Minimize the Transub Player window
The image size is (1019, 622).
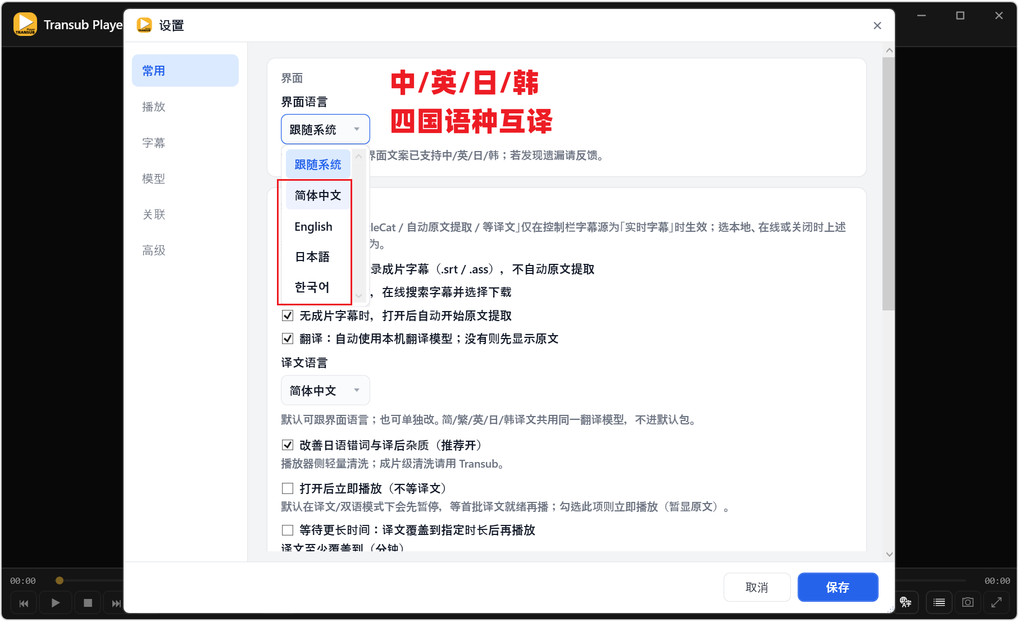(922, 16)
